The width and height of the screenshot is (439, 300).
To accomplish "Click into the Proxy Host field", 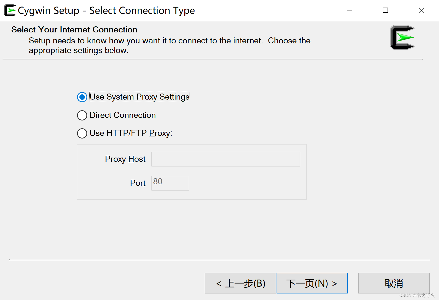I will [x=226, y=159].
